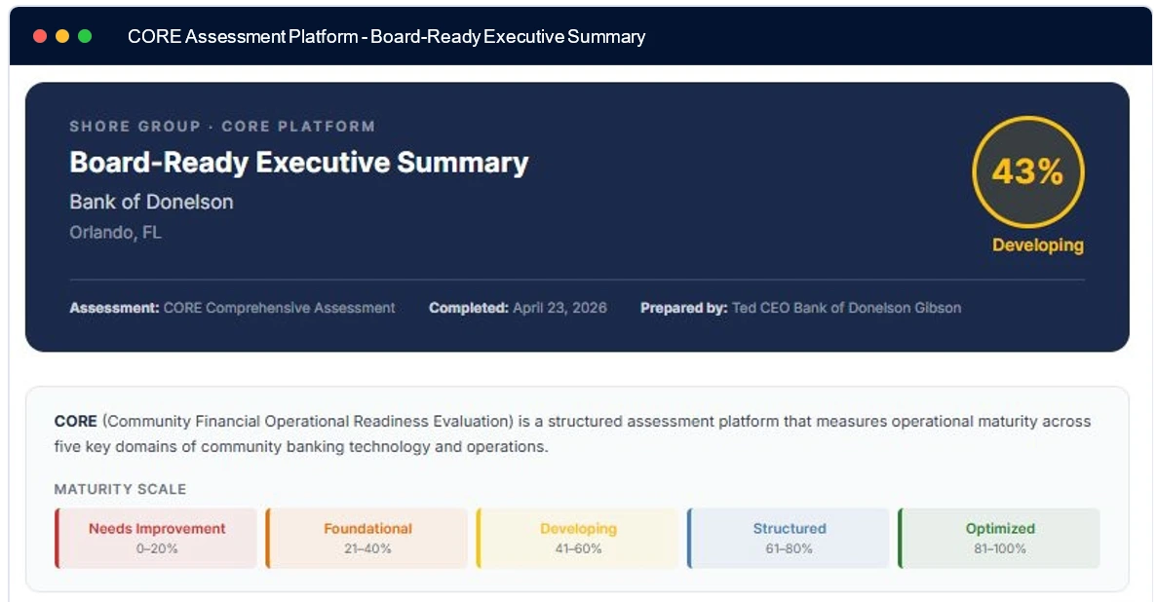
Task: Select the Needs Improvement 0–20% scale card
Action: [156, 539]
